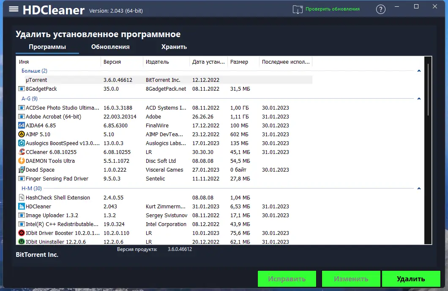Click the Kurt Zimmerm... publisher cell
Viewport: 448px width, 291px height.
pos(165,206)
